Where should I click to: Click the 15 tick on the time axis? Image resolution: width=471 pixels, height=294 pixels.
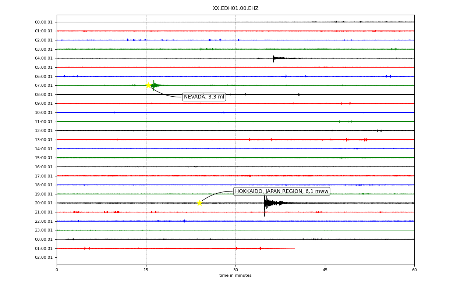146,270
